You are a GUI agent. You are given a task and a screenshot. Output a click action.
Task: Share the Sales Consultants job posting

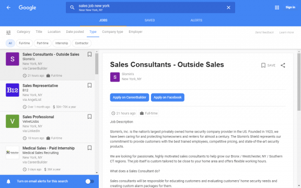pos(283,65)
